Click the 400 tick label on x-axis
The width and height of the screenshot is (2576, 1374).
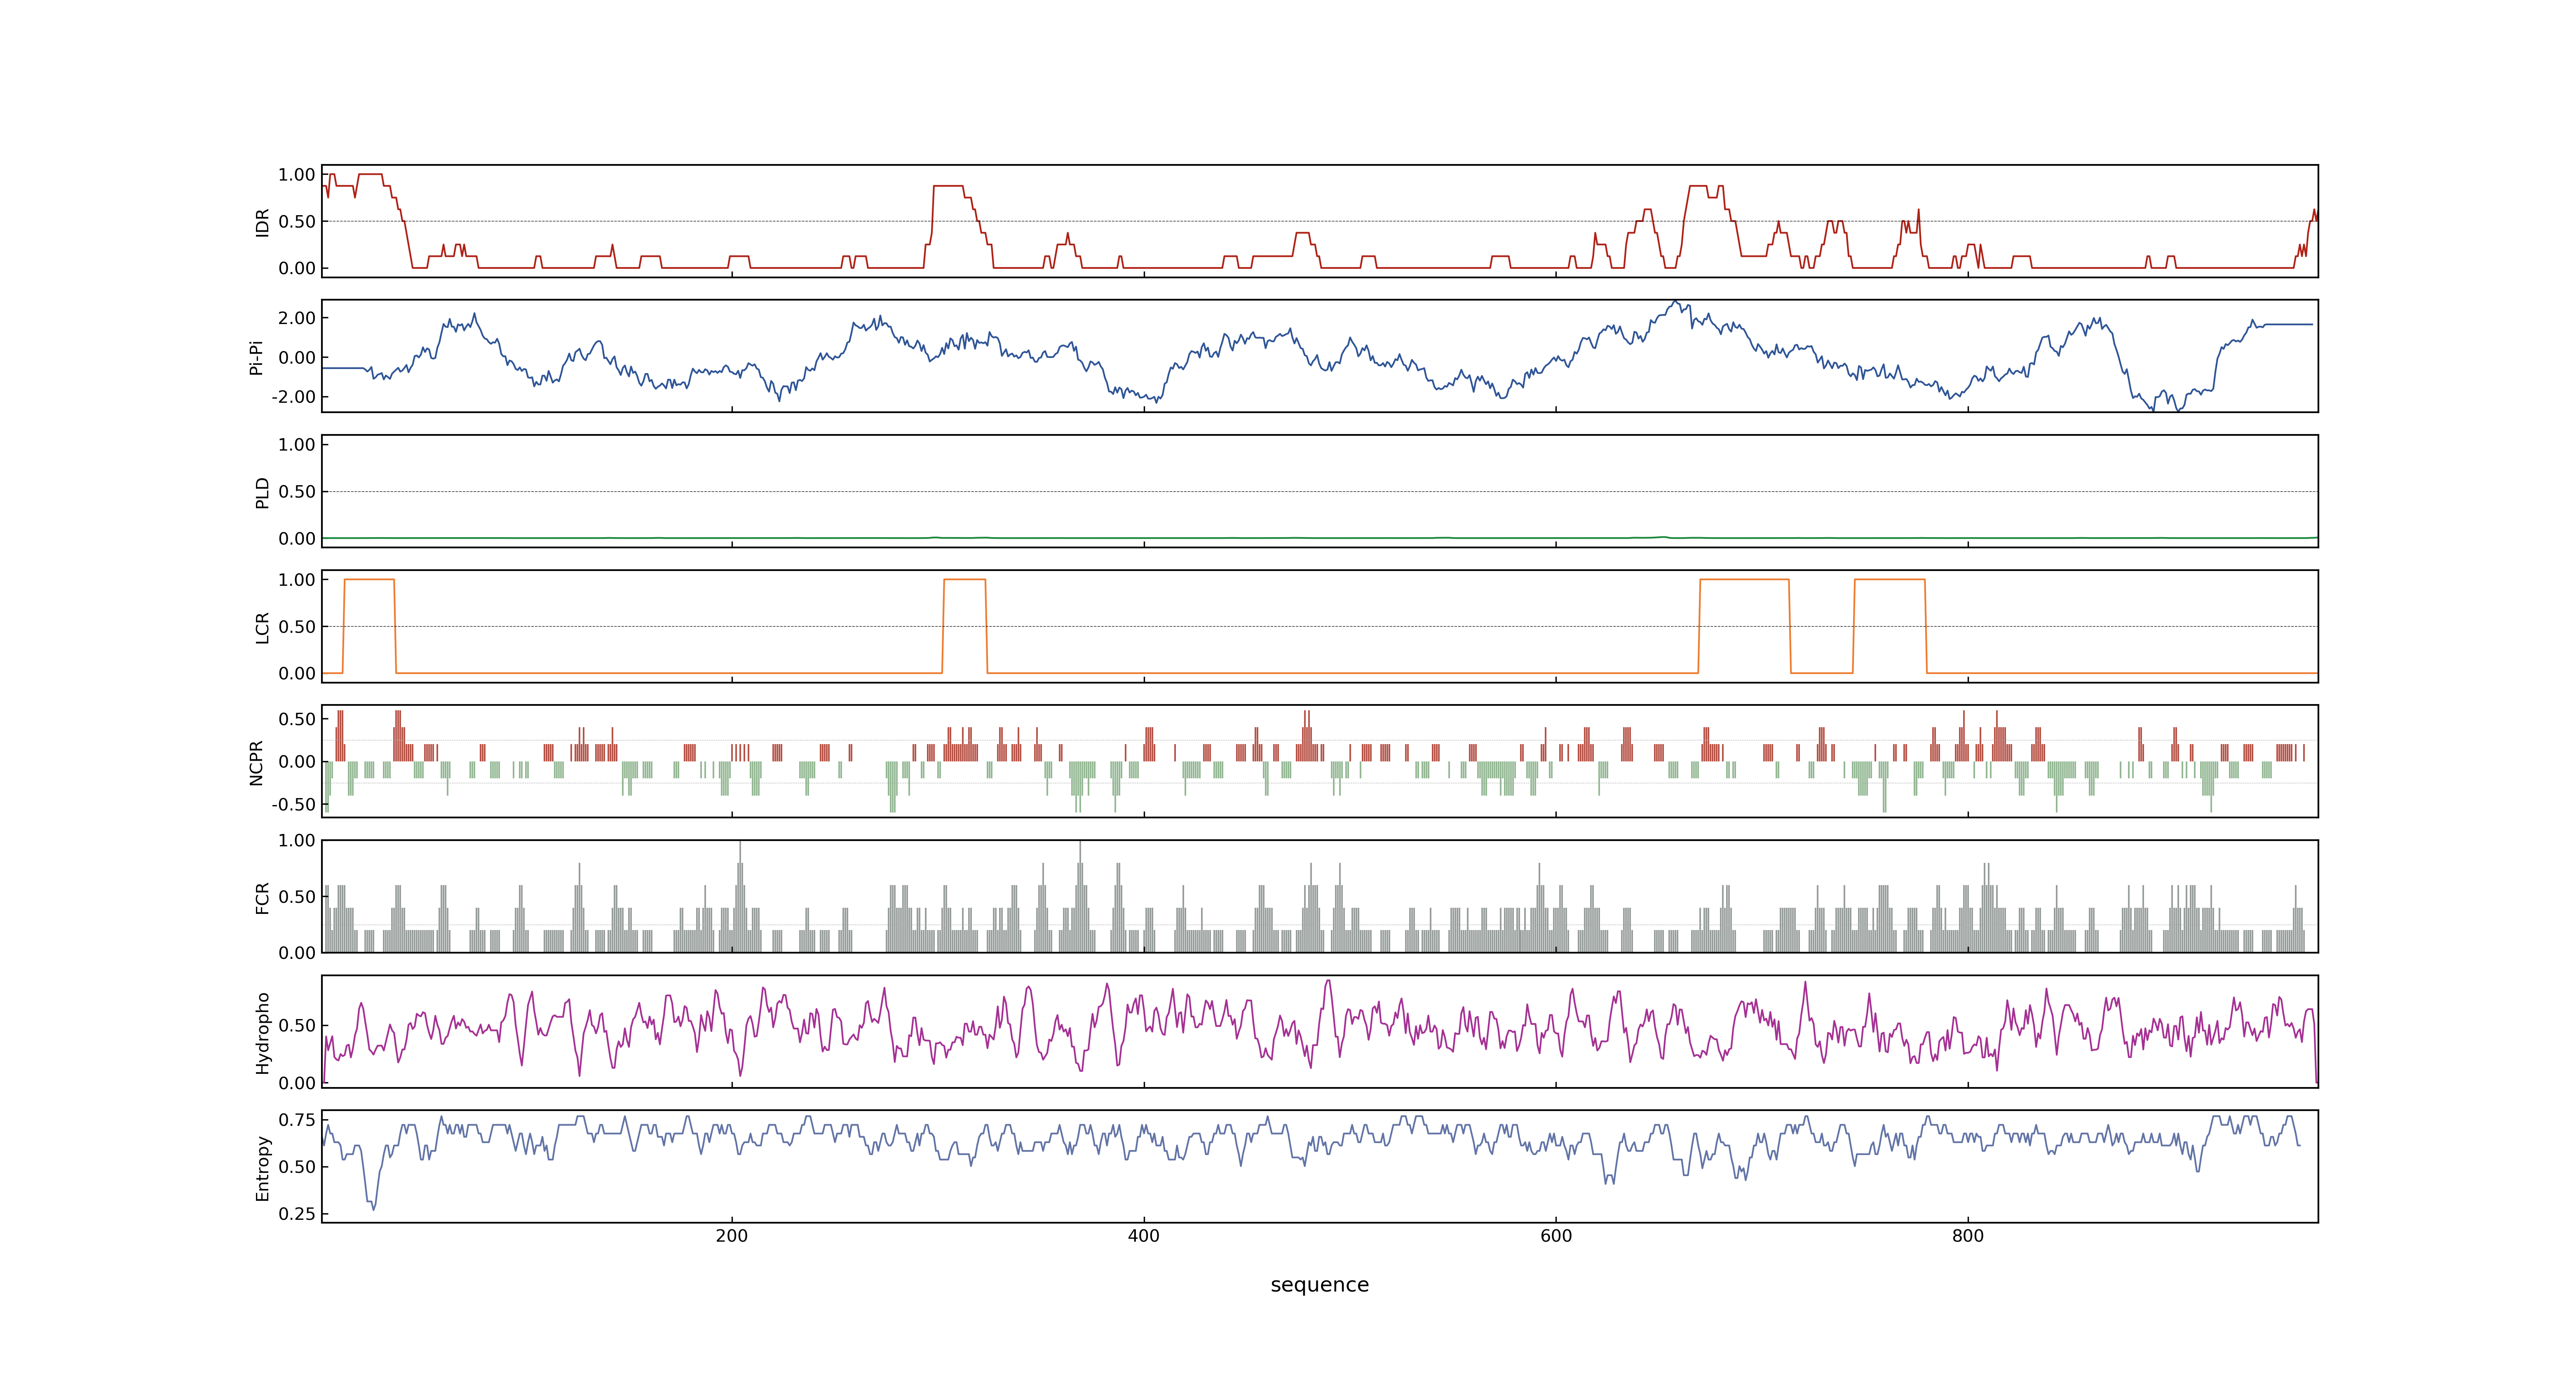point(1144,1236)
